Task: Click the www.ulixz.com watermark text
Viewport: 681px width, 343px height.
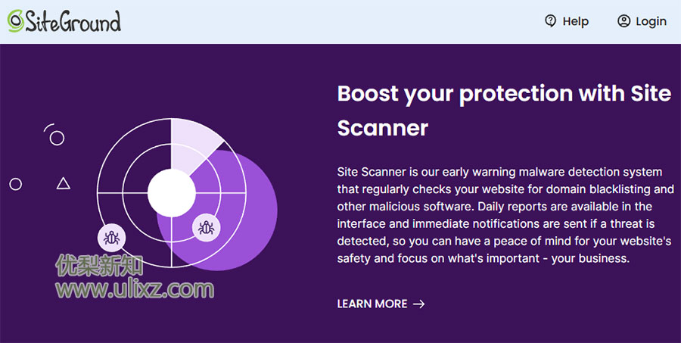Action: (x=135, y=289)
